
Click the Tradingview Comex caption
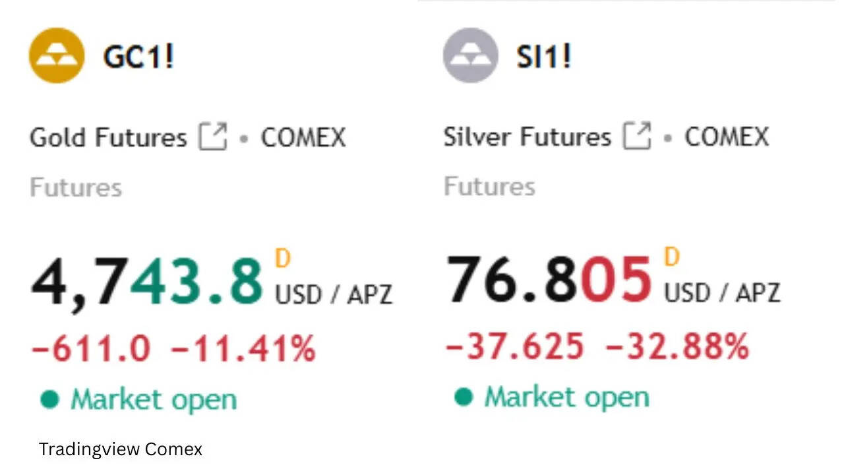click(x=120, y=449)
